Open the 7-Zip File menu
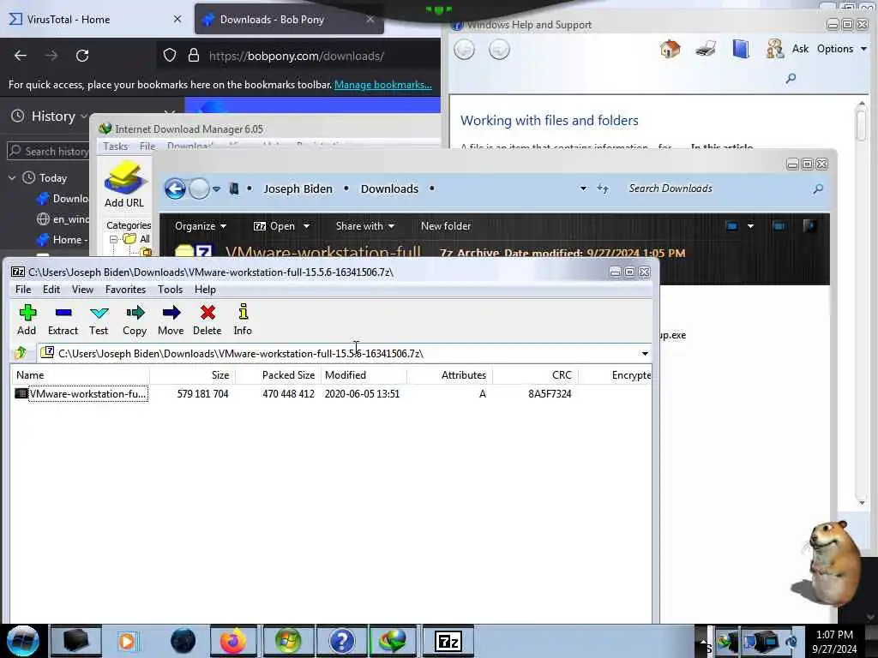This screenshot has width=878, height=658. pyautogui.click(x=23, y=290)
